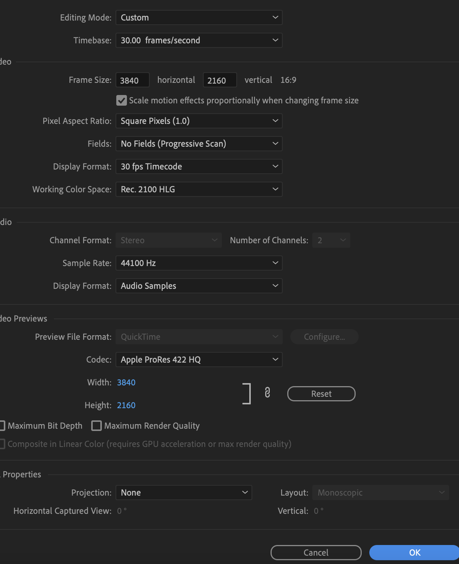Disable Scale motion effects proportionally checkbox

click(121, 100)
